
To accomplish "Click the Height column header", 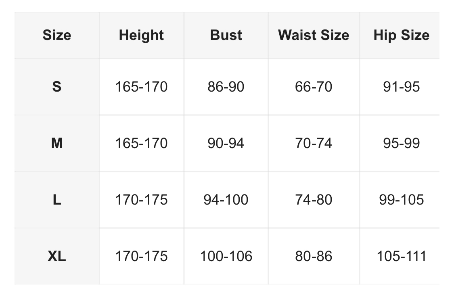I will click(x=141, y=35).
